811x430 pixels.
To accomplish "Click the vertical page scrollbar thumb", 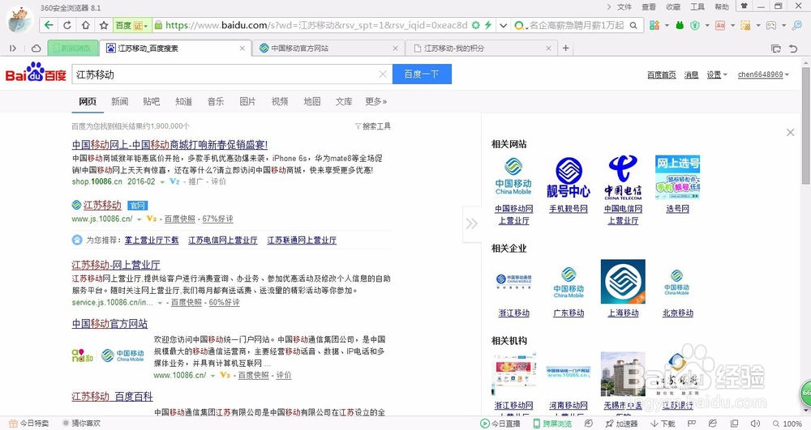I will click(x=806, y=125).
